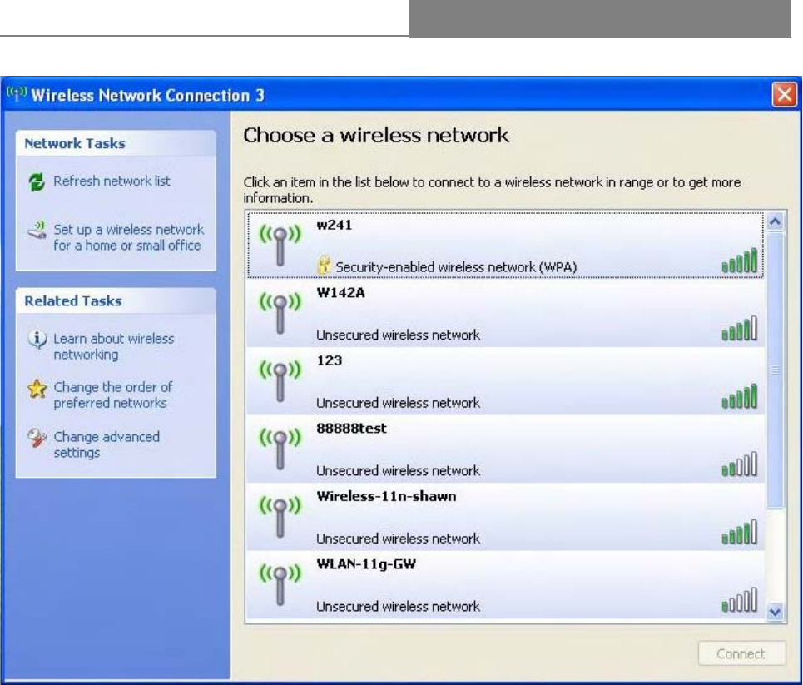Click the antenna icon of the 88888test network
803x685 pixels.
pos(280,449)
